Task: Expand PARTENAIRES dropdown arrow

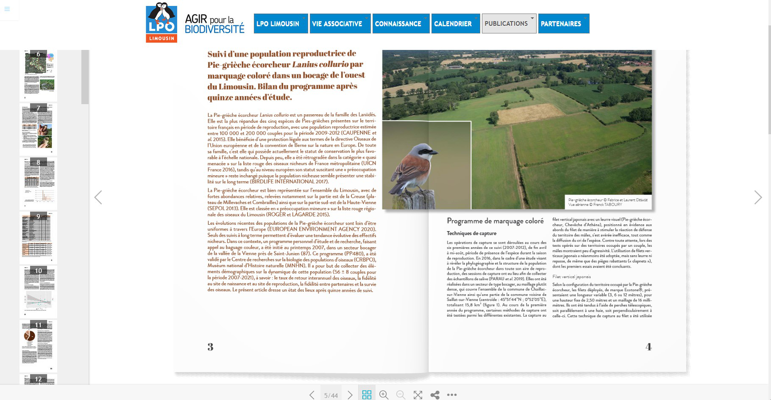Action: pos(585,18)
